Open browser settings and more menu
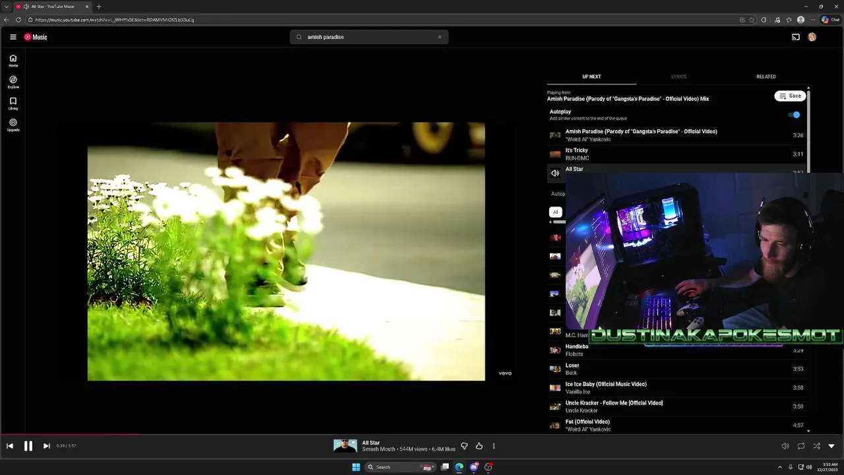Image resolution: width=844 pixels, height=475 pixels. 812,20
